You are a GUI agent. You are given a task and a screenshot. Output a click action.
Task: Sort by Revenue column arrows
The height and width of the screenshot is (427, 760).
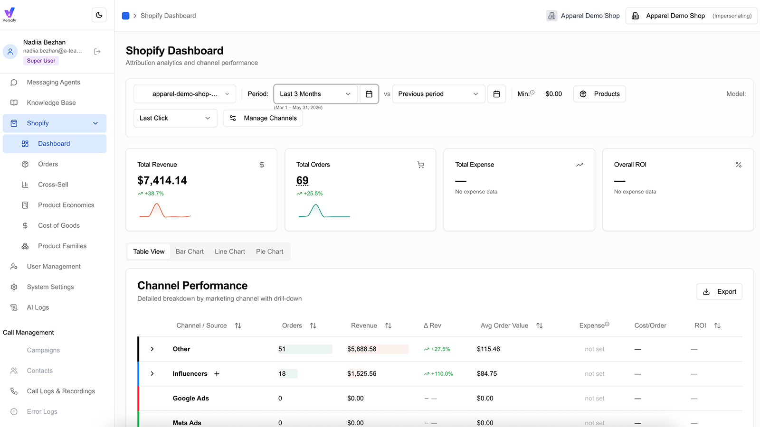click(388, 325)
